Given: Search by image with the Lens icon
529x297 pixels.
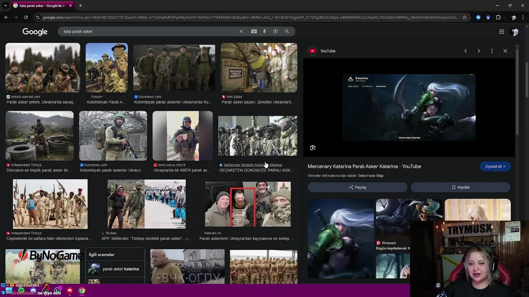Looking at the screenshot, I should tap(275, 31).
